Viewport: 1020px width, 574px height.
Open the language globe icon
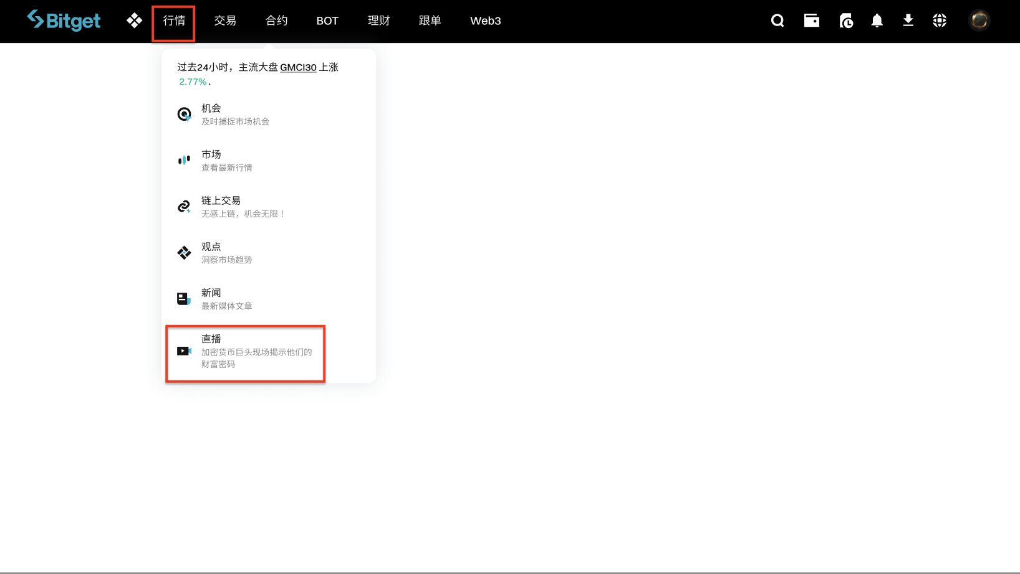[x=940, y=21]
